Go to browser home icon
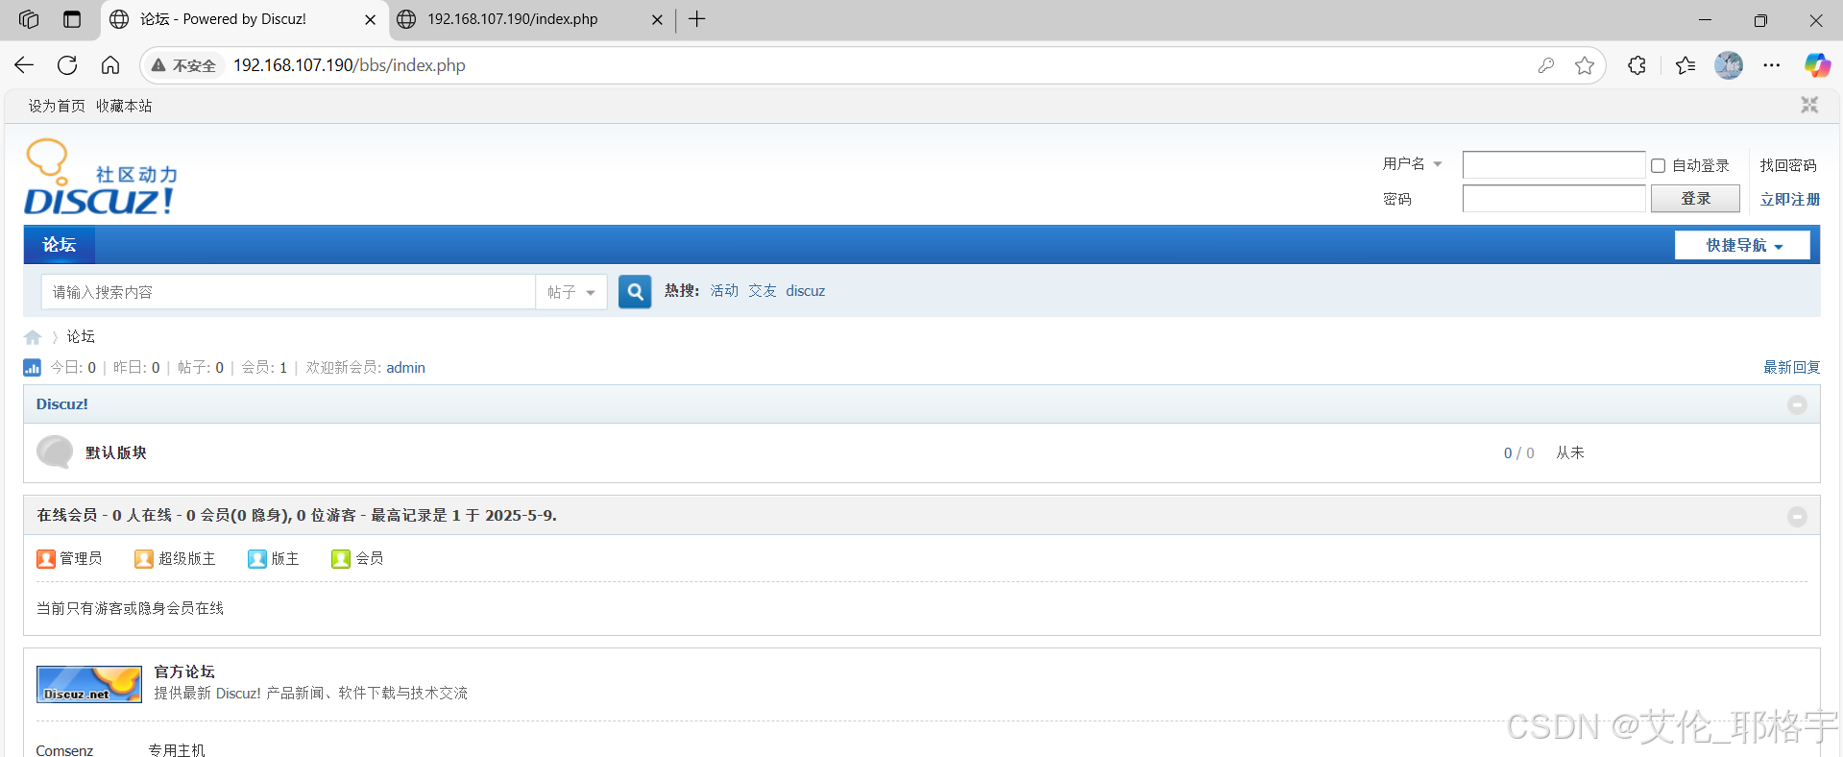This screenshot has width=1843, height=757. pyautogui.click(x=110, y=65)
